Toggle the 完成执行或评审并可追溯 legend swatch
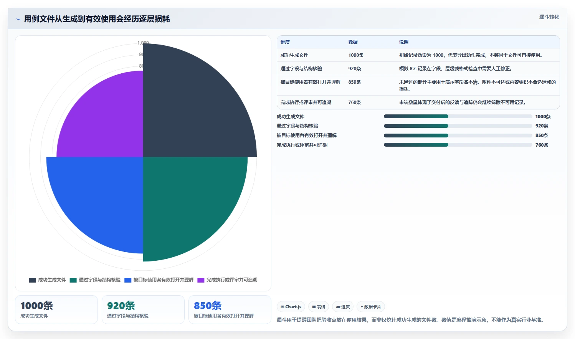Screen dimensions: 575x339 (x=201, y=280)
